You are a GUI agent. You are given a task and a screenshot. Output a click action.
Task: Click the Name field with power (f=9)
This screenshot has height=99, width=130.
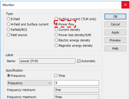(47, 61)
